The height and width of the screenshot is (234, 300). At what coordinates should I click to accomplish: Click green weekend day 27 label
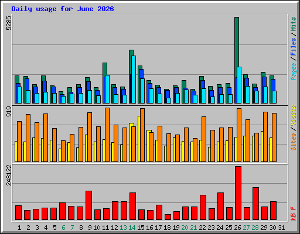click(246, 228)
